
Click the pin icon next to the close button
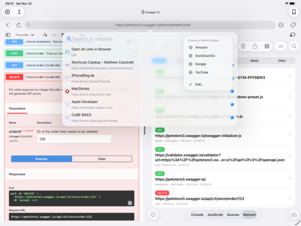[x=19, y=12]
